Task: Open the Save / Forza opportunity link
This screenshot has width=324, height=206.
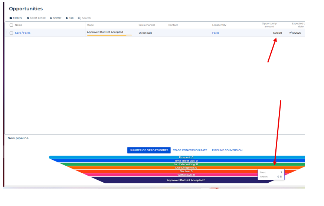Action: 23,33
